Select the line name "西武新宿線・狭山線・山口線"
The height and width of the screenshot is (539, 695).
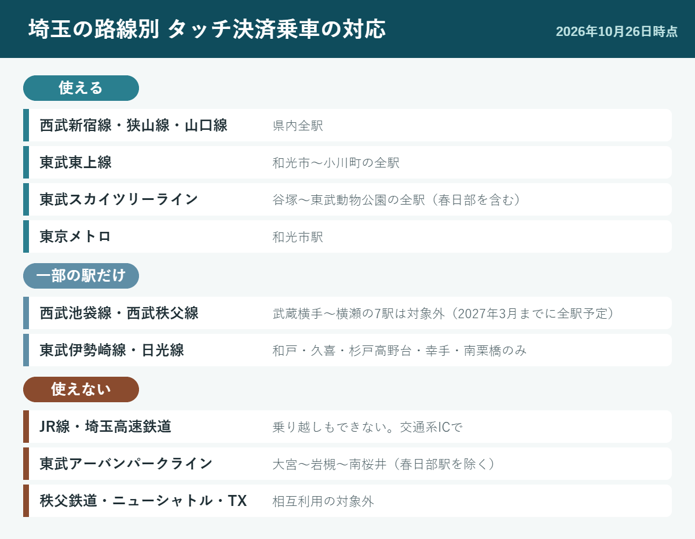click(134, 125)
